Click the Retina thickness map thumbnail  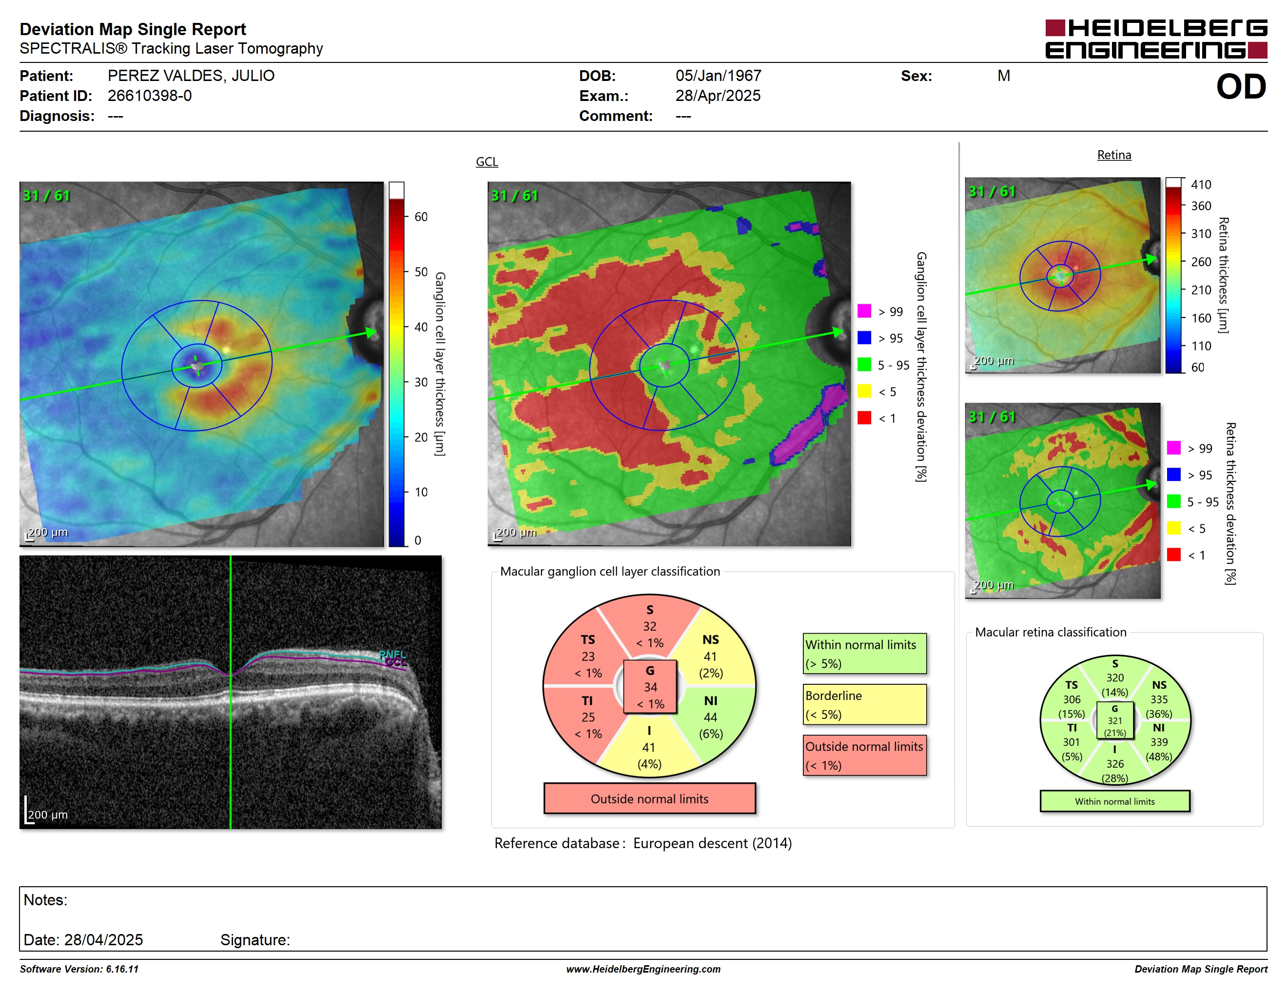pyautogui.click(x=1062, y=275)
